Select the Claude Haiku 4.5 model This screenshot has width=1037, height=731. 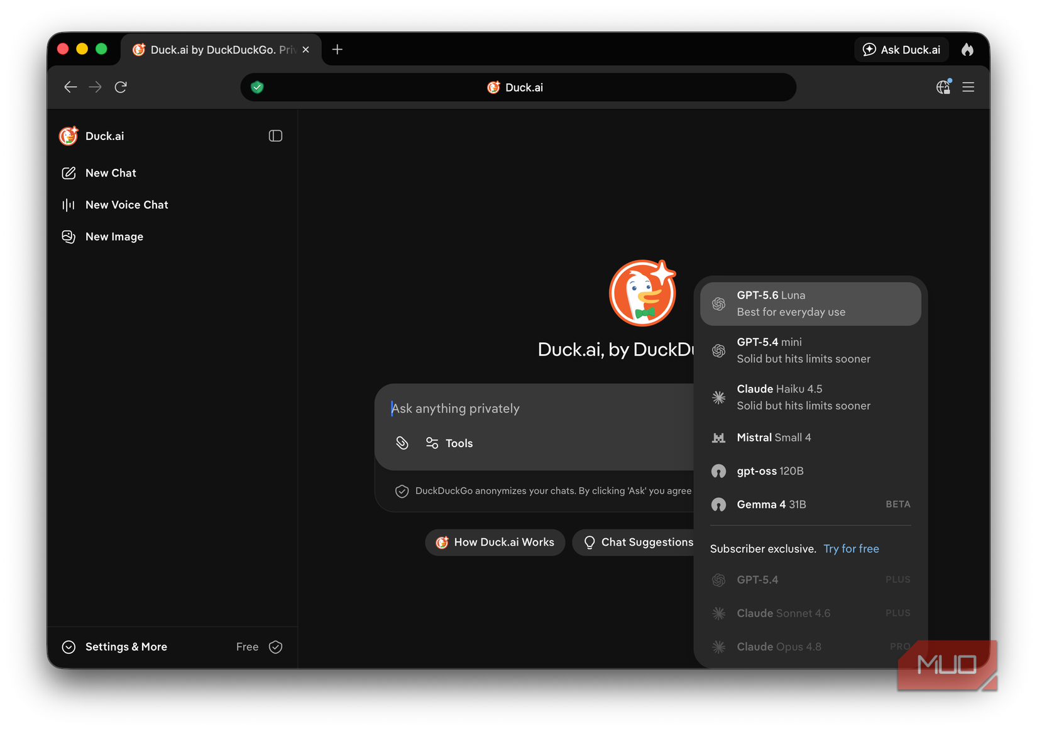coord(811,398)
